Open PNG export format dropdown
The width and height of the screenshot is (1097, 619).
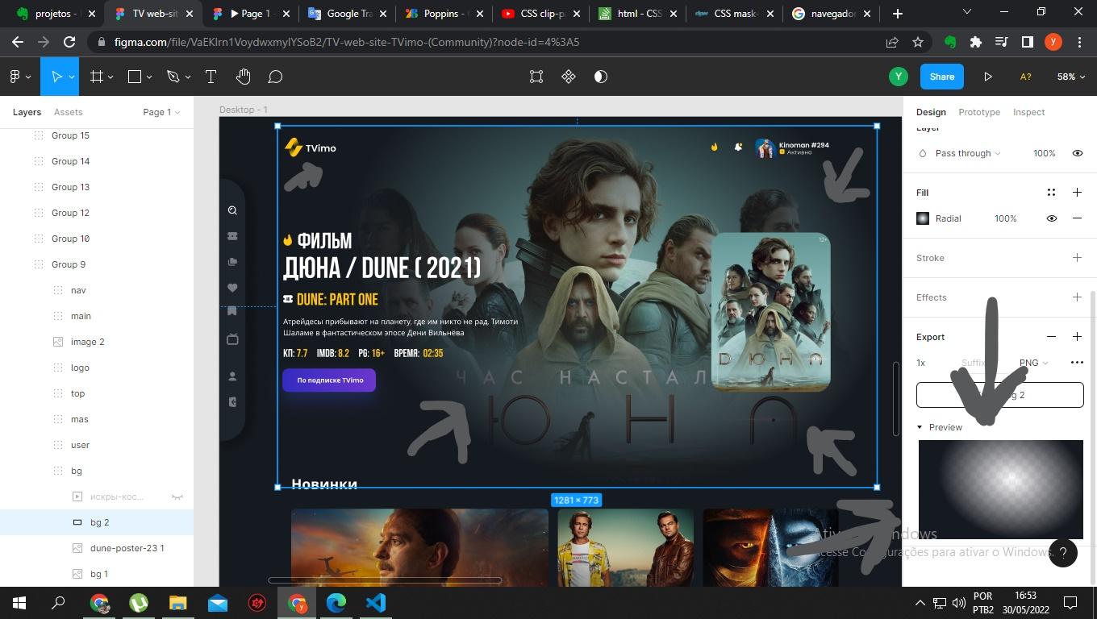(x=1033, y=363)
